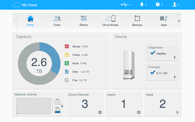The height and width of the screenshot is (122, 195).
Task: Click the Capacity panel heading
Action: point(24,37)
